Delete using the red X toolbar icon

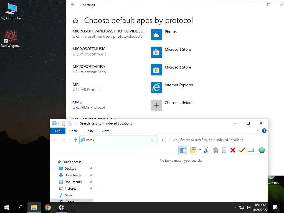click(x=233, y=150)
